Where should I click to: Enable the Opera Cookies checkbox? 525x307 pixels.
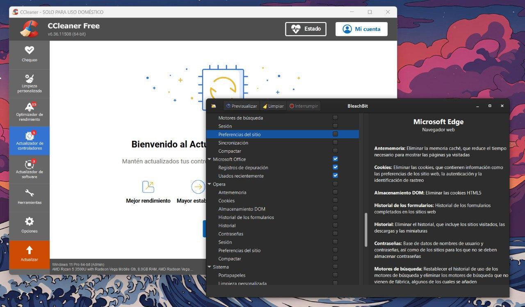coord(335,201)
